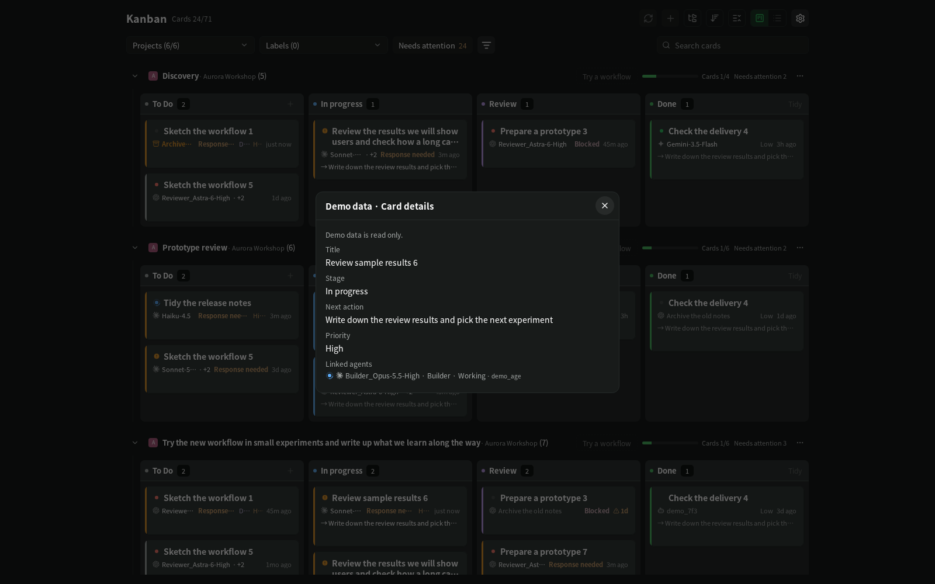The width and height of the screenshot is (935, 584).
Task: Open the Projects (6/6) dropdown
Action: point(190,45)
